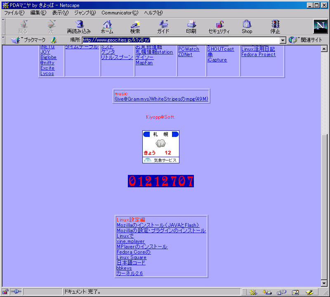Collapse the location toolbar using its left grip
330x297 pixels.
tap(3, 40)
